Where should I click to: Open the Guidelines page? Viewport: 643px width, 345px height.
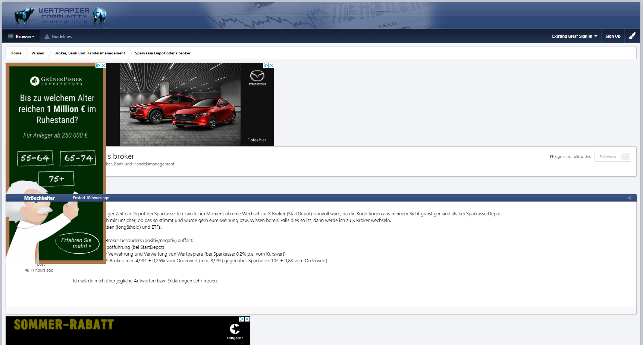click(x=58, y=37)
